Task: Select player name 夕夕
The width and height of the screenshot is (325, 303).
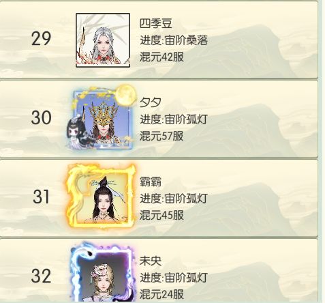Action: pyautogui.click(x=151, y=102)
